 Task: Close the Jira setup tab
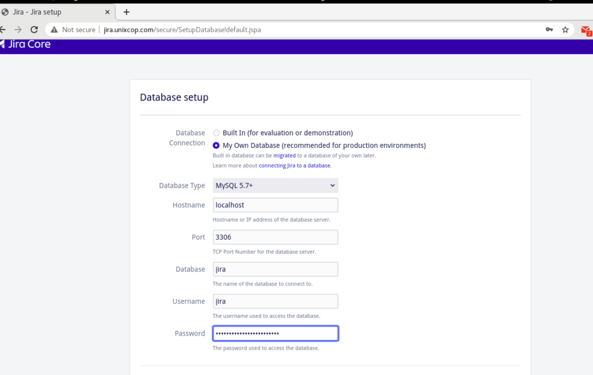(107, 12)
